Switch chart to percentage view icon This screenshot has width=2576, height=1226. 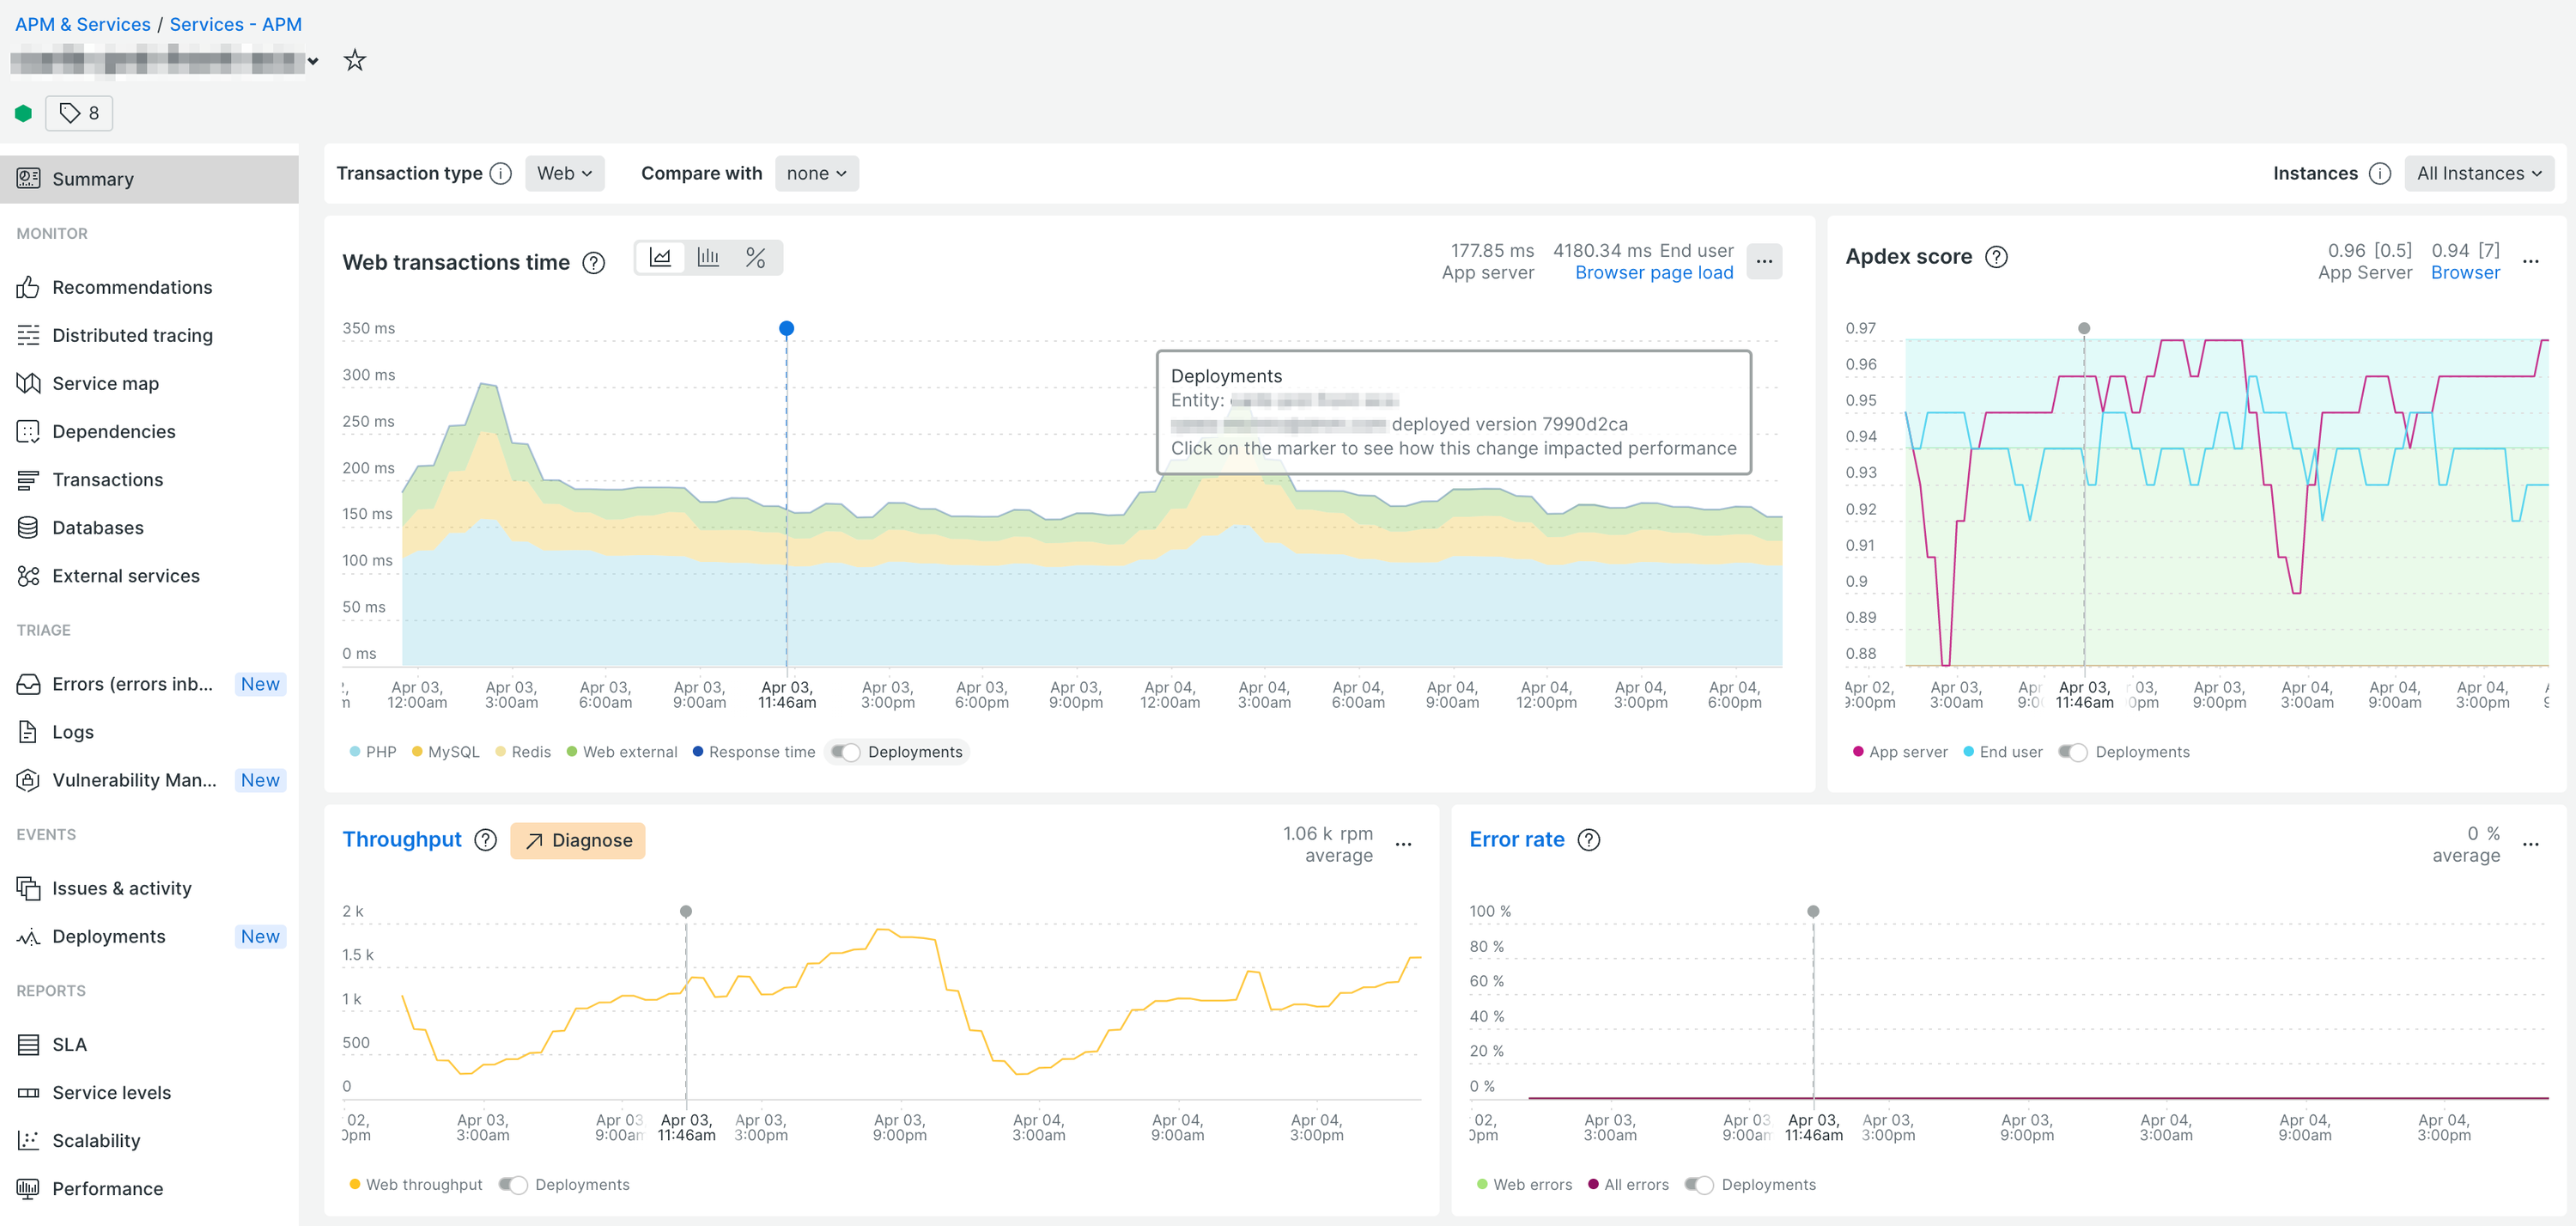point(755,259)
